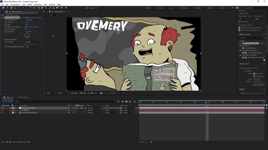
Task: Toggle the Full Screen checkbox
Action: (x=239, y=22)
